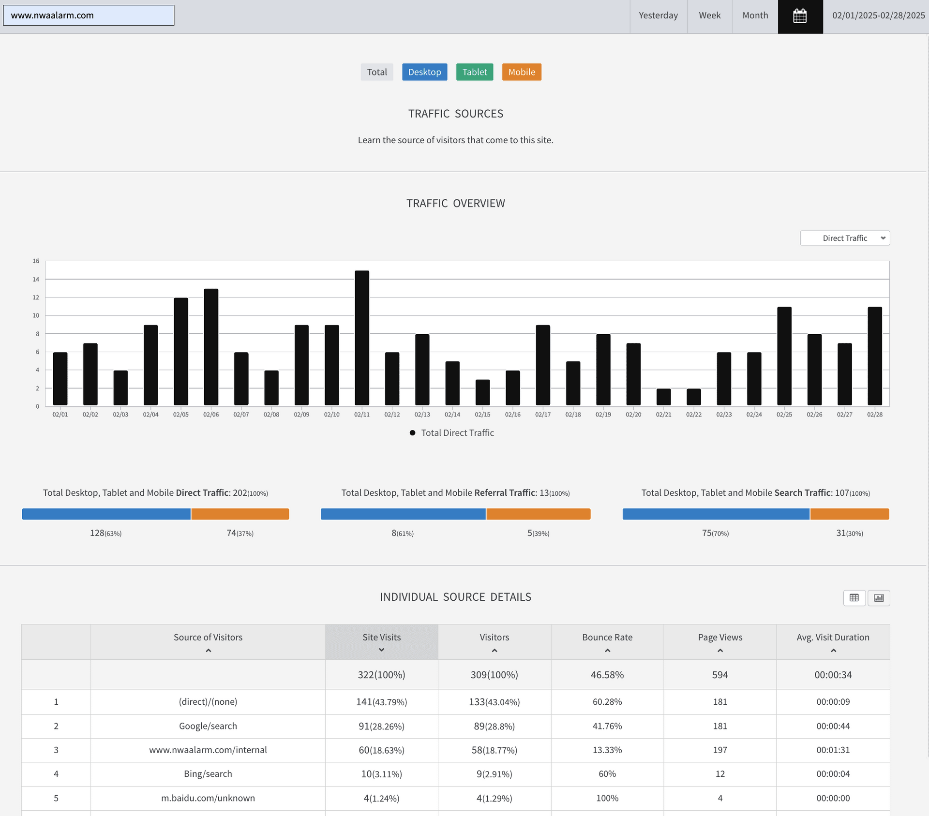The image size is (929, 816).
Task: Toggle the Desktop device filter
Action: 424,72
